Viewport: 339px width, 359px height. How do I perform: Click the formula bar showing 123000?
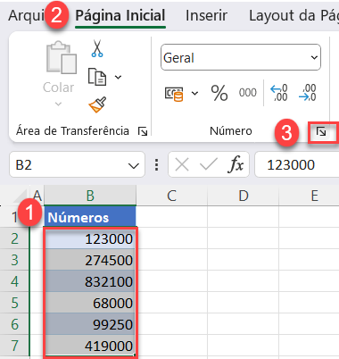297,164
